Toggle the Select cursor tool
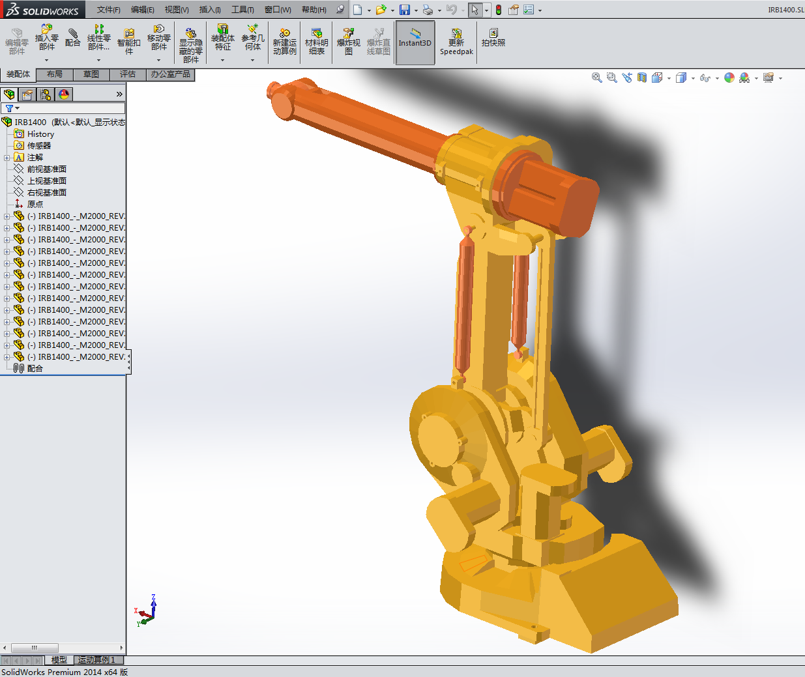The image size is (805, 677). 475,10
